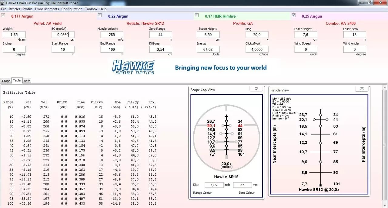Image resolution: width=388 pixels, height=208 pixels.
Task: Click the Combo: AA S400 heading
Action: tap(341, 23)
